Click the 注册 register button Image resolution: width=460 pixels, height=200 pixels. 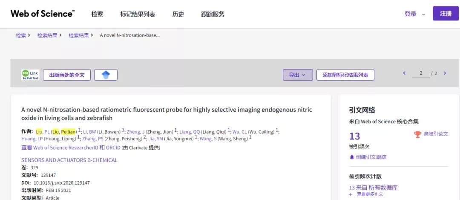pos(446,14)
